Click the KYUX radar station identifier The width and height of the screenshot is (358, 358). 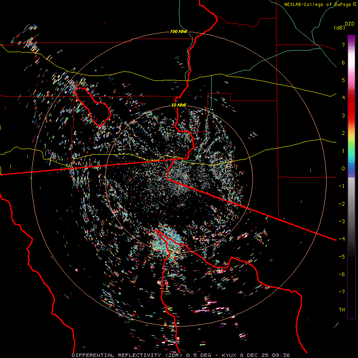[230, 355]
